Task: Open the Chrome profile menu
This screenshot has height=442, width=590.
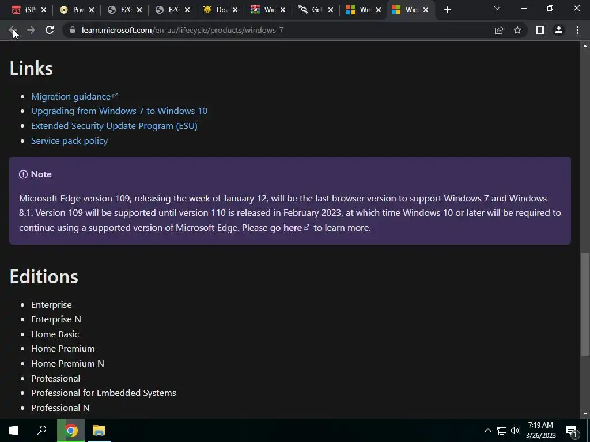Action: (x=559, y=30)
